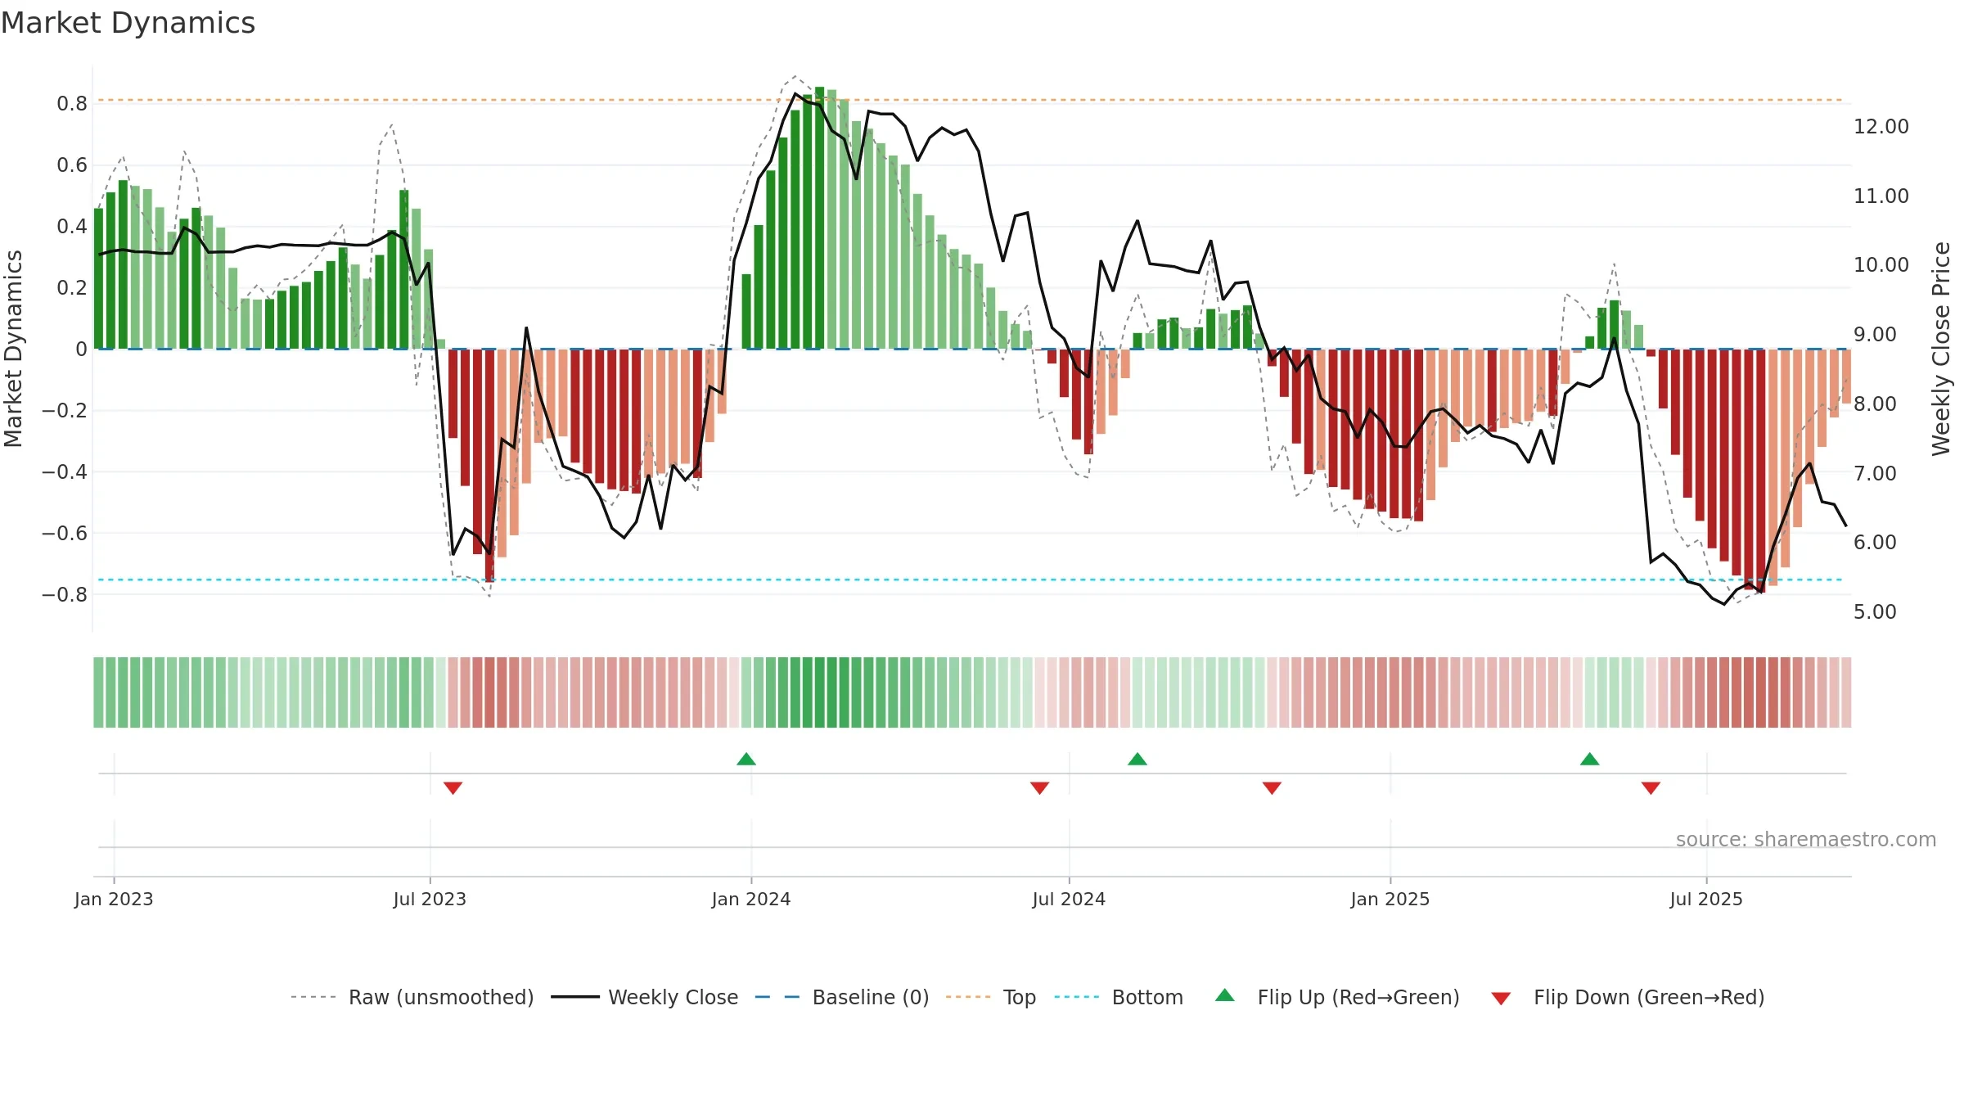Click the −0.8 left axis tick

(x=65, y=594)
